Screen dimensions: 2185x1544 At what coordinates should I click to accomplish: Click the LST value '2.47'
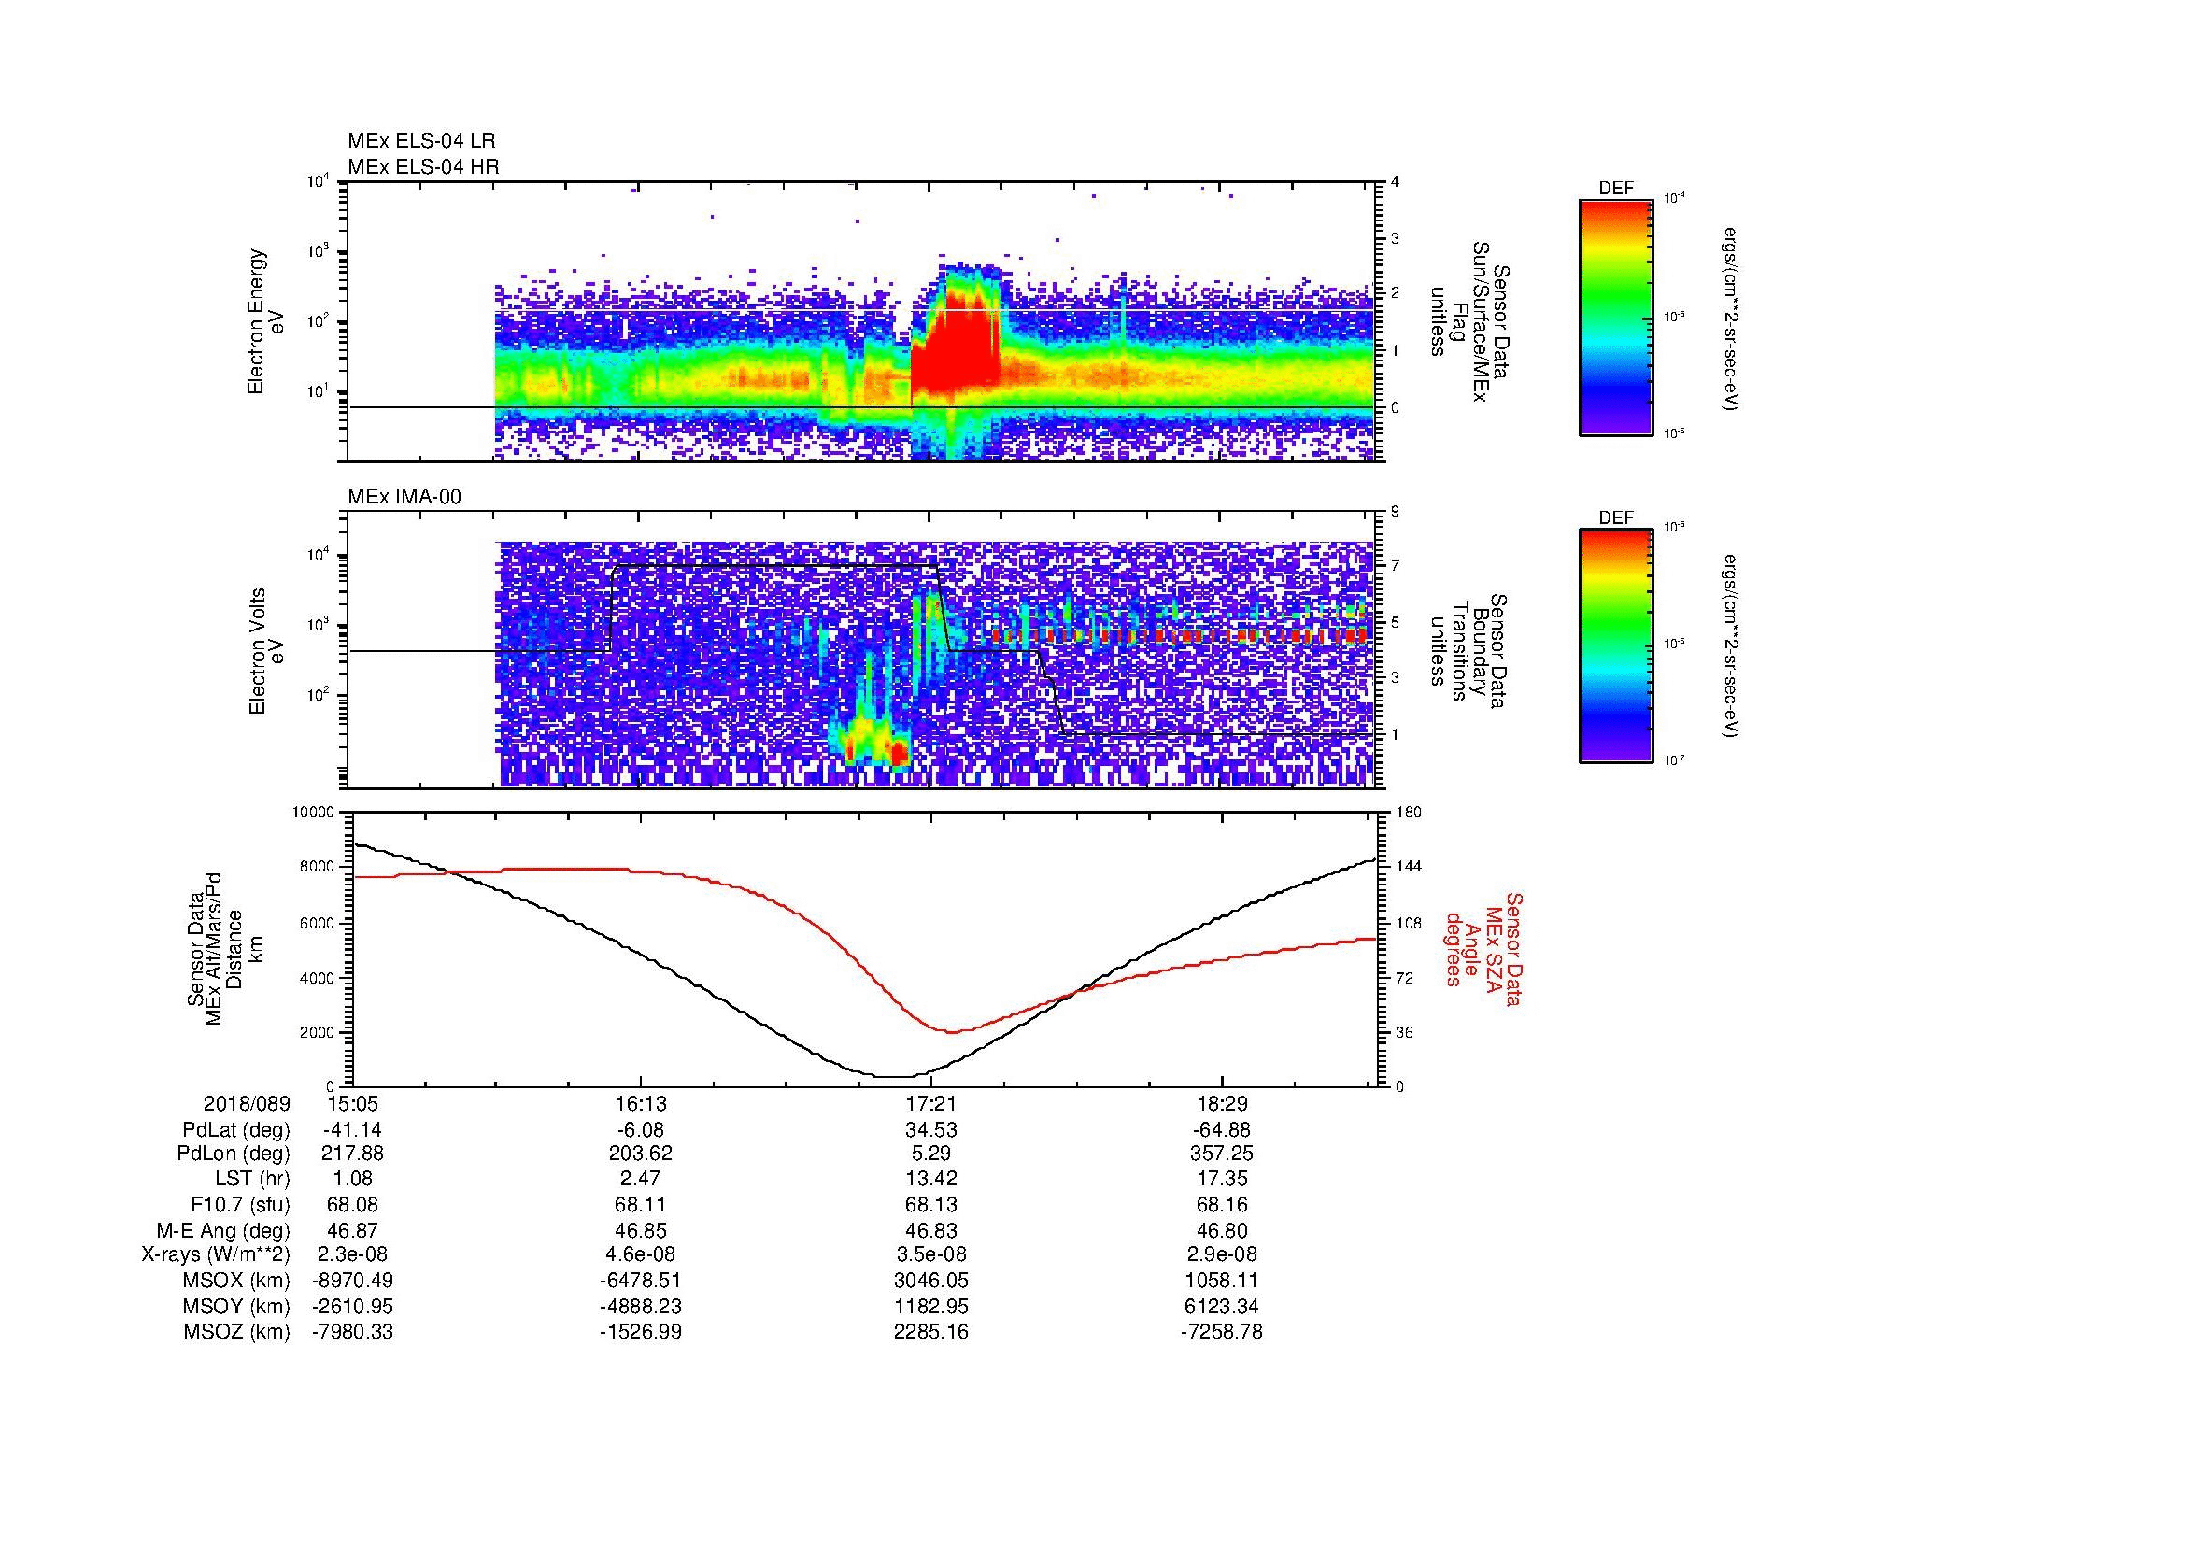pos(642,1179)
